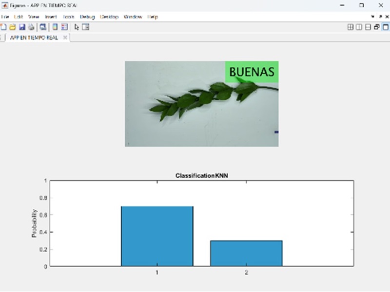Click the Probability y-axis label
This screenshot has height=292, width=390.
[x=34, y=223]
